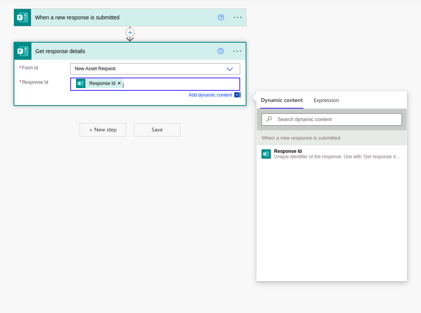
Task: Open help for Get response details
Action: point(221,51)
